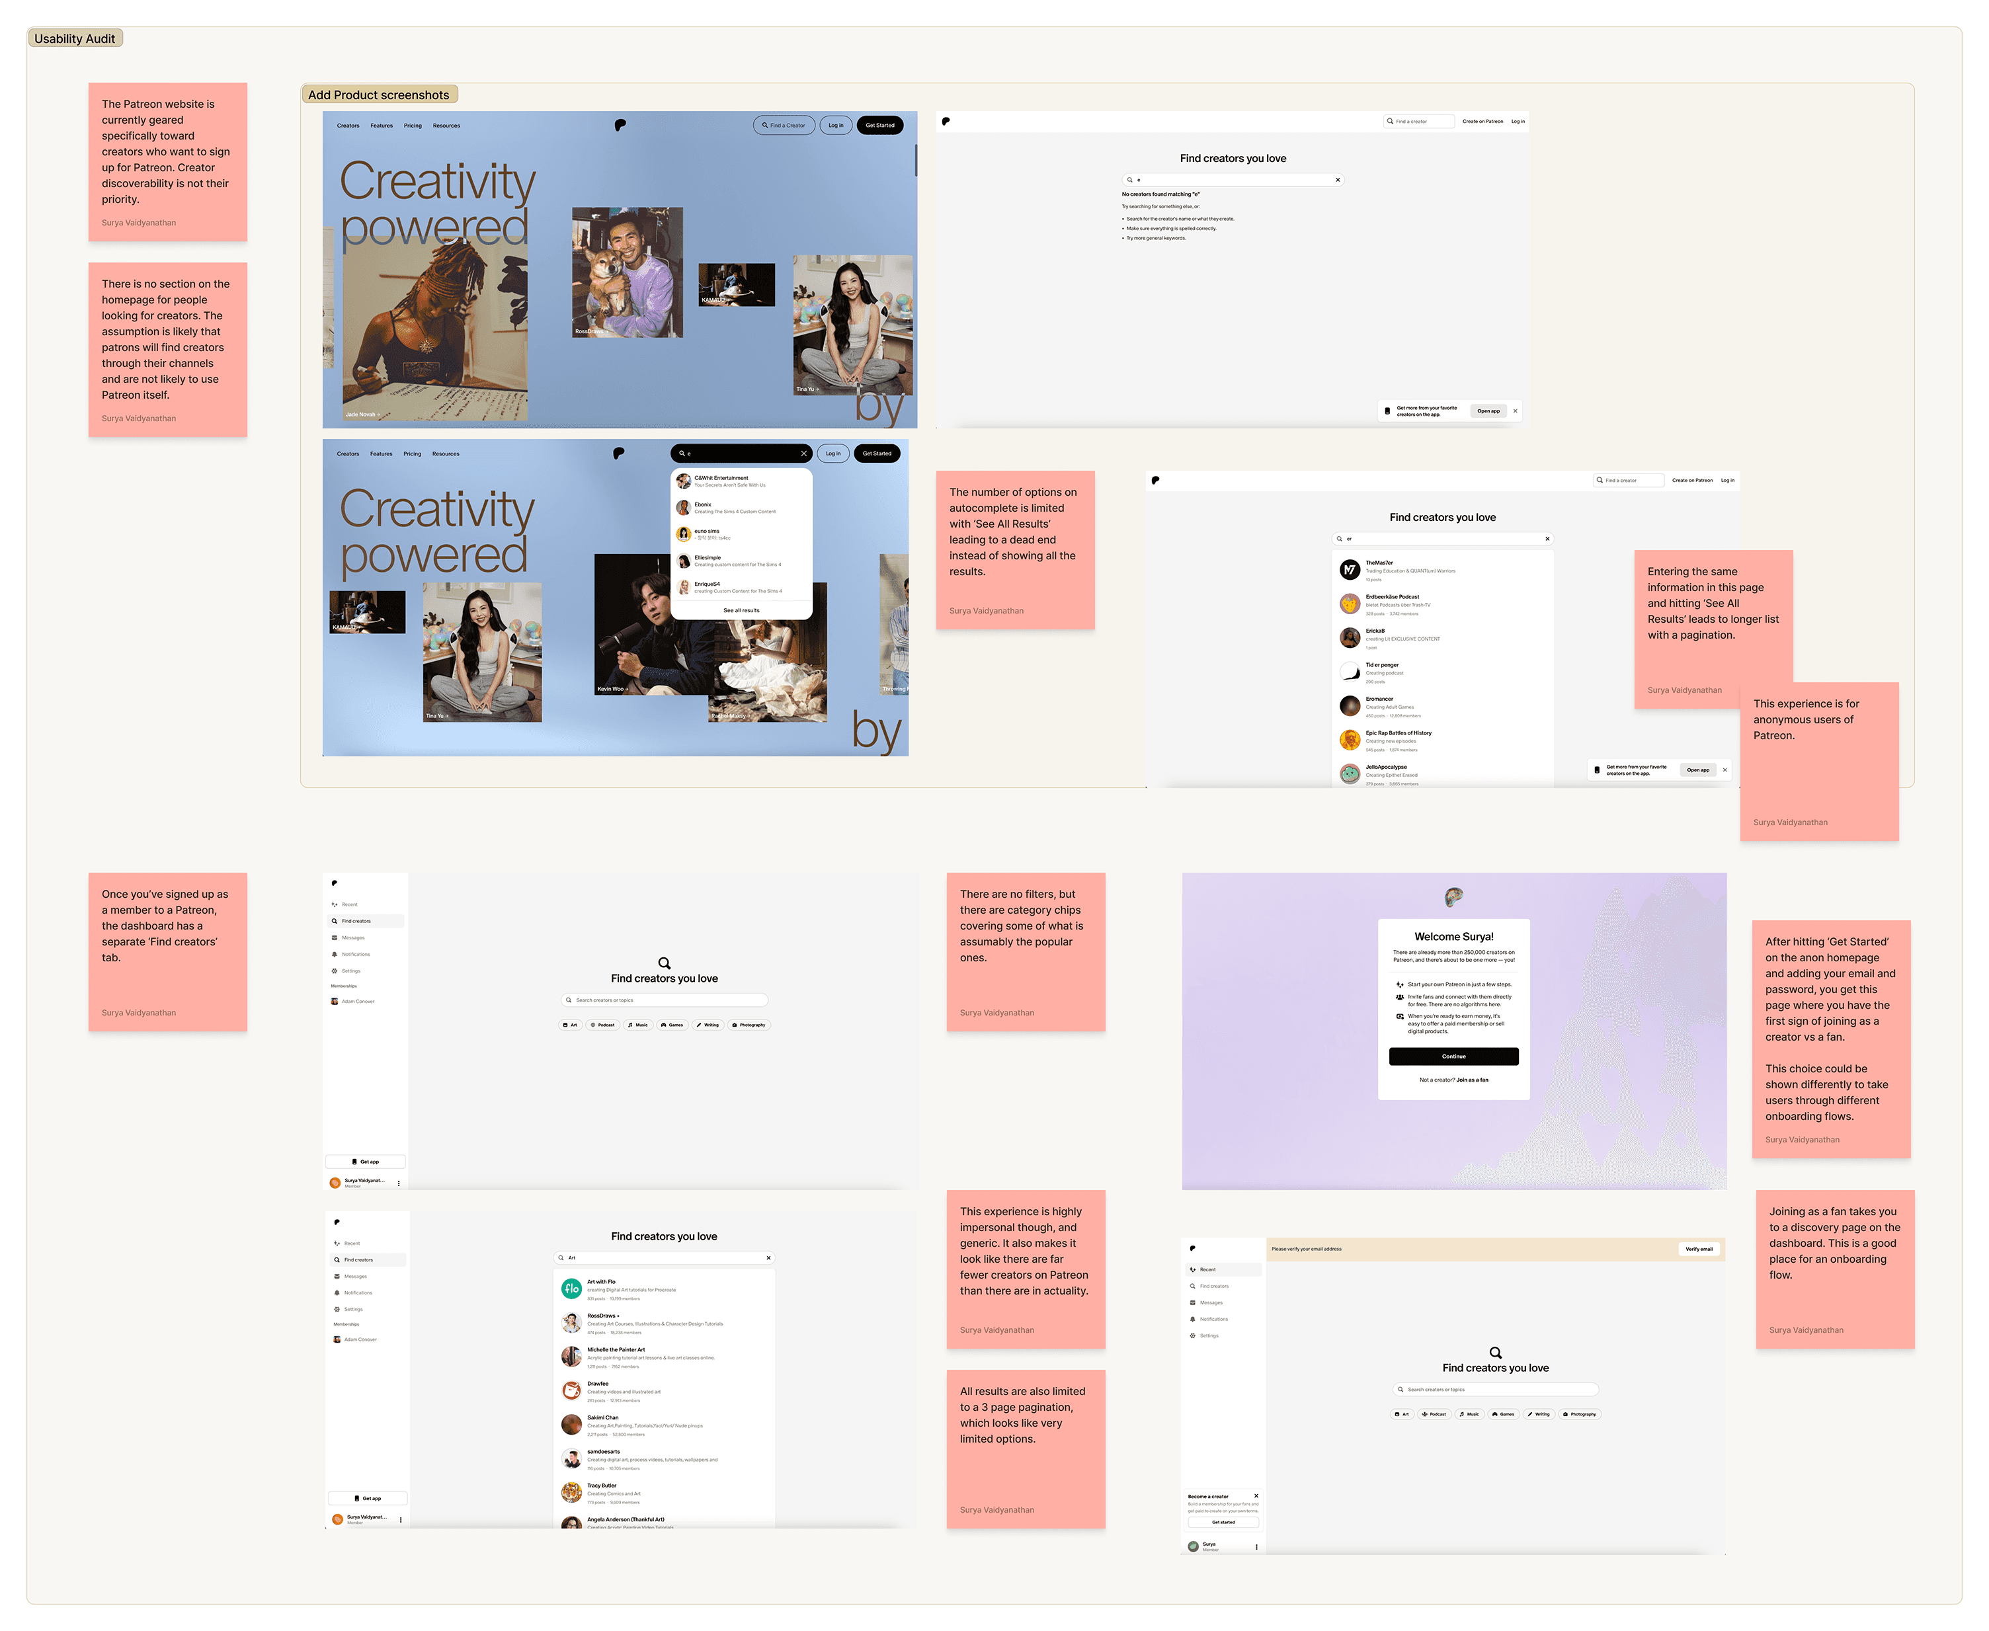Click 'Join as a fan' link in welcome dialog
The width and height of the screenshot is (1989, 1631).
tap(1473, 1080)
